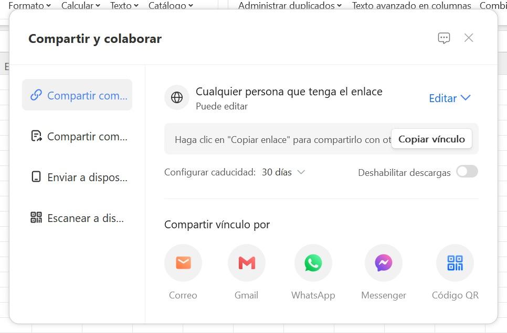Expand the Administrar duplicados menu
Screen dimensions: 507x333
[x=289, y=6]
